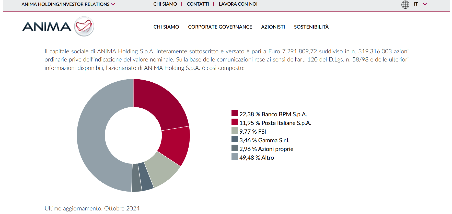Select the 3,46 % Gamma S.r.l. legend label
Viewport: 452px width, 214px height.
pyautogui.click(x=264, y=140)
